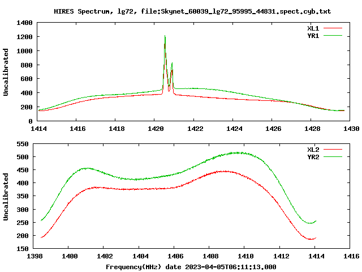The height and width of the screenshot is (272, 362).
Task: Click the 1400 tick on upper y-axis
Action: pos(24,23)
